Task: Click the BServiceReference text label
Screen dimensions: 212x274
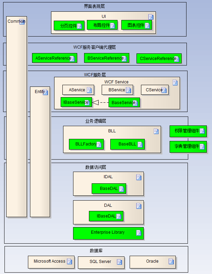Action: 105,58
